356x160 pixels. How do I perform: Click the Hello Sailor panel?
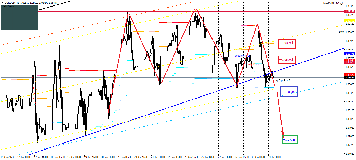[x=19, y=17]
